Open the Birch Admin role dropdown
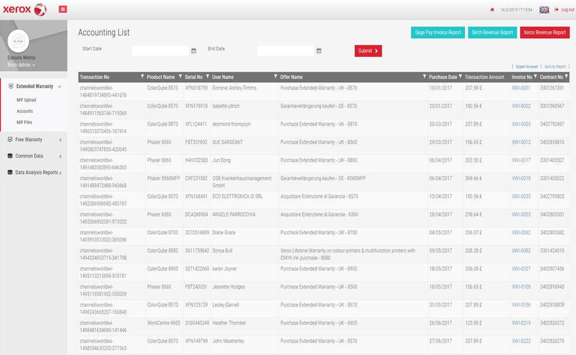This screenshot has height=355, width=576. coord(21,65)
